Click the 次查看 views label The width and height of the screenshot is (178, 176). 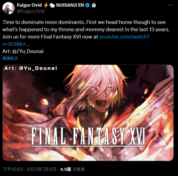point(79,169)
